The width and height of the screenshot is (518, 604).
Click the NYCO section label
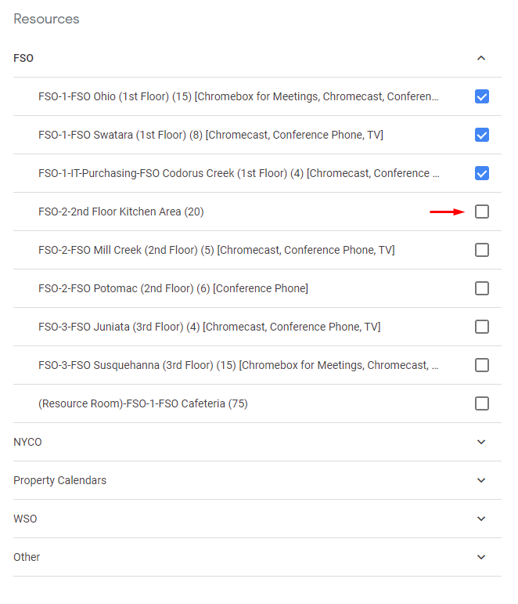coord(27,442)
